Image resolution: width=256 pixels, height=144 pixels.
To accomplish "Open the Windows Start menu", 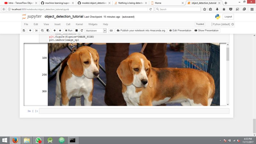I will tap(4, 140).
